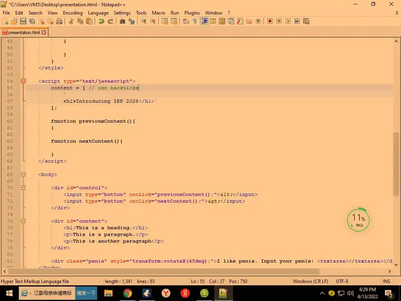The image size is (401, 301).
Task: Click the Save All toolbar icon
Action: (32, 21)
